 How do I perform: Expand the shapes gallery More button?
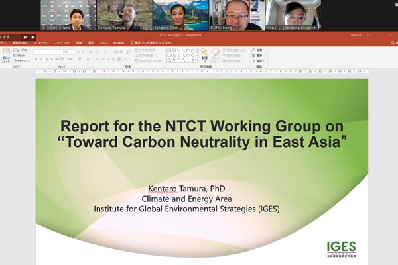[197, 60]
